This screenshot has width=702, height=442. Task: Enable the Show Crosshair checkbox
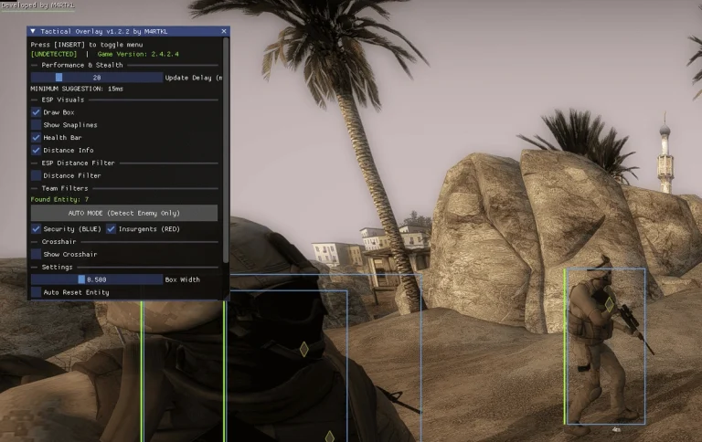click(37, 254)
